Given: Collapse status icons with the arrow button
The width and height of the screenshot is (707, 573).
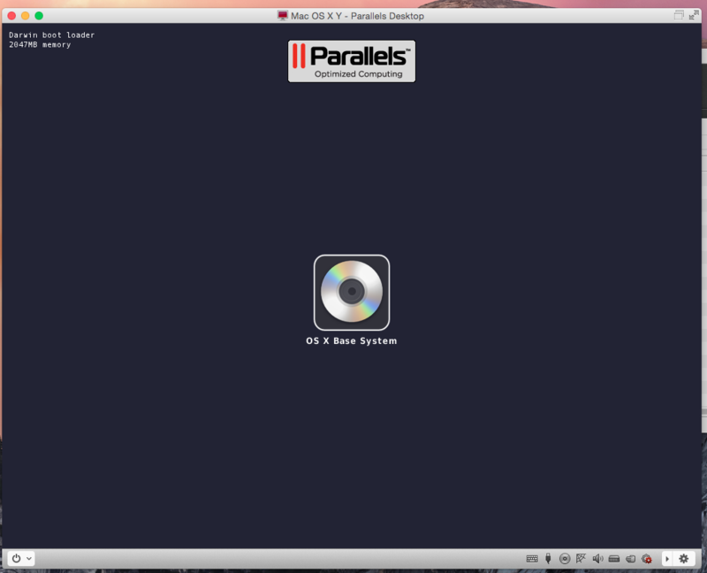Looking at the screenshot, I should pyautogui.click(x=667, y=559).
